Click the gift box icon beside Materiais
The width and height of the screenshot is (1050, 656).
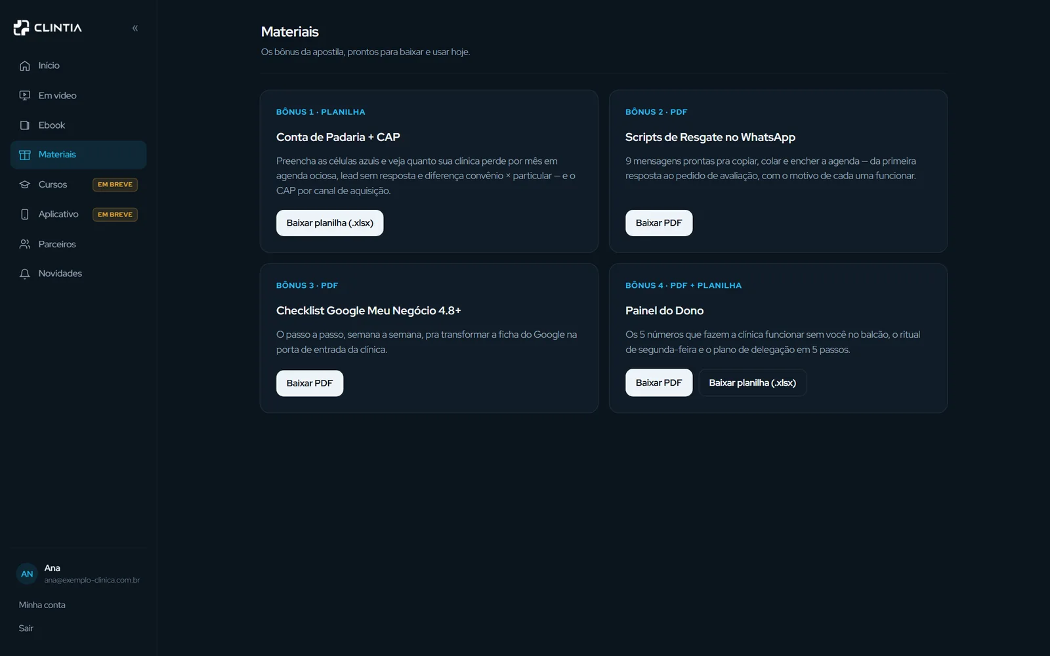(x=25, y=155)
